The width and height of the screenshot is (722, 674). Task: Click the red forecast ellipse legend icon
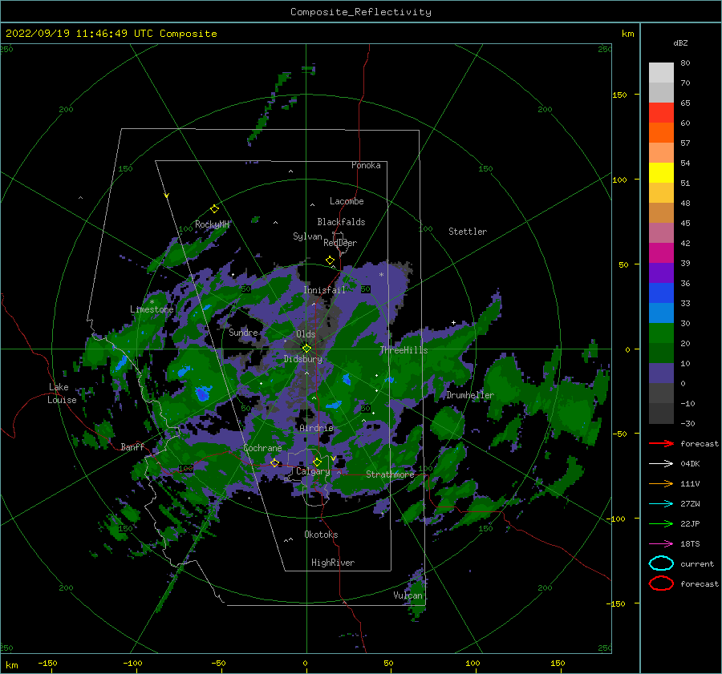pos(661,583)
